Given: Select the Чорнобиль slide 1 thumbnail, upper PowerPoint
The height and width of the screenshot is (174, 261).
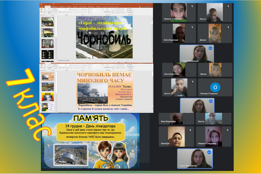Looking at the screenshot, I should pos(48,22).
